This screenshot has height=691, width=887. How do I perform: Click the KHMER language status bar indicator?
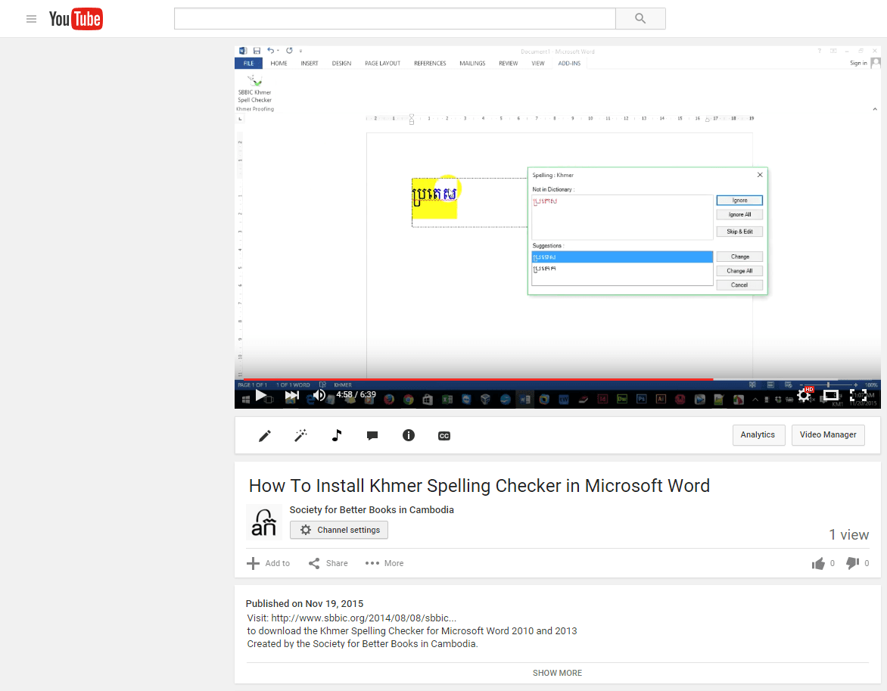[x=343, y=384]
